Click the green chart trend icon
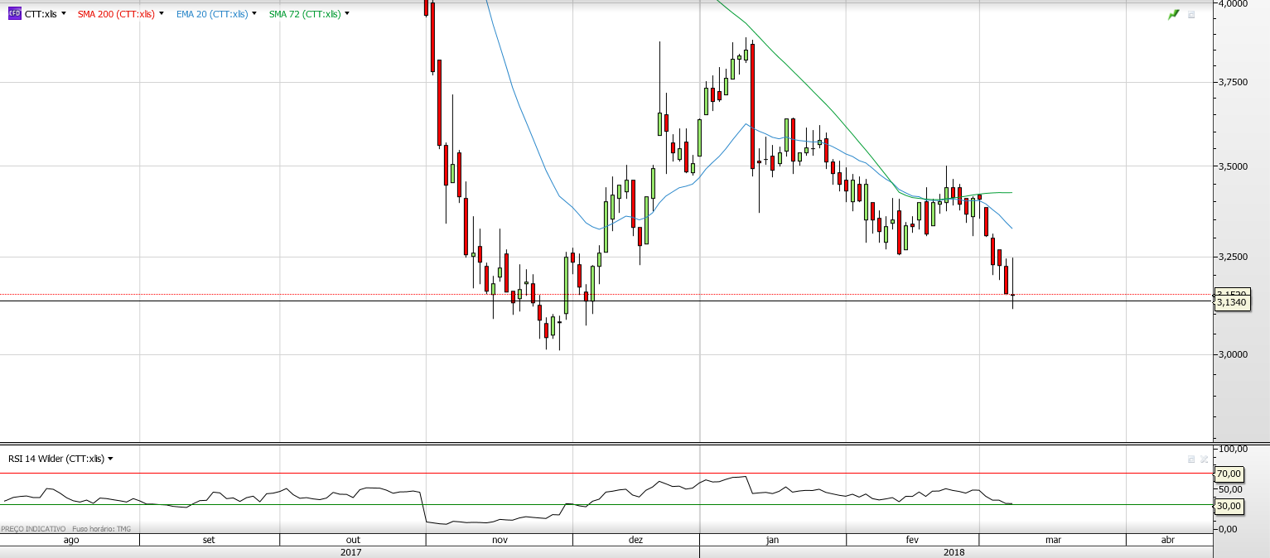1270x558 pixels. (1174, 15)
